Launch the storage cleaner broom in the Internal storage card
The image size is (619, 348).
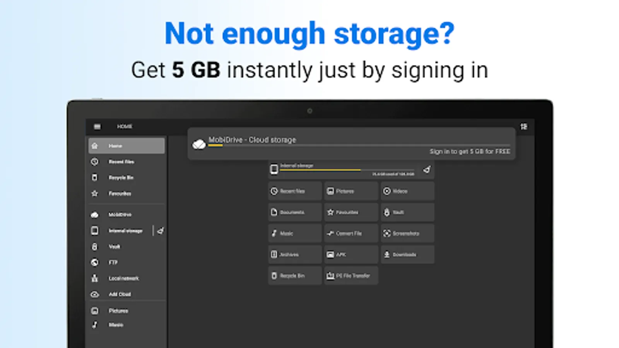tap(426, 170)
